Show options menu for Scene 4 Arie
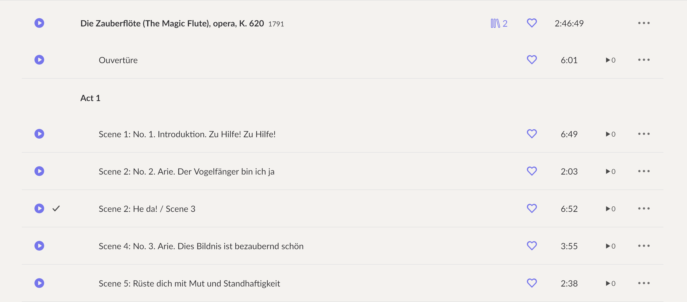 tap(644, 246)
